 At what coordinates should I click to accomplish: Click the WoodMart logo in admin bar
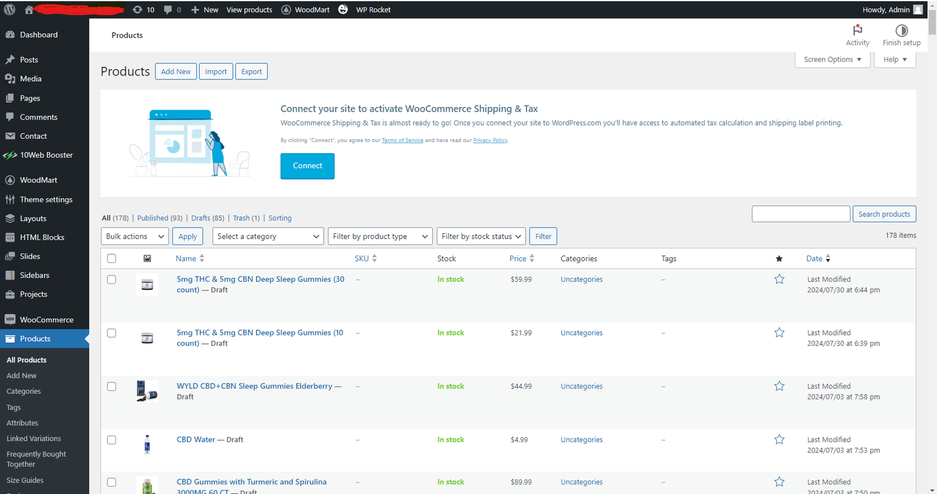click(286, 9)
